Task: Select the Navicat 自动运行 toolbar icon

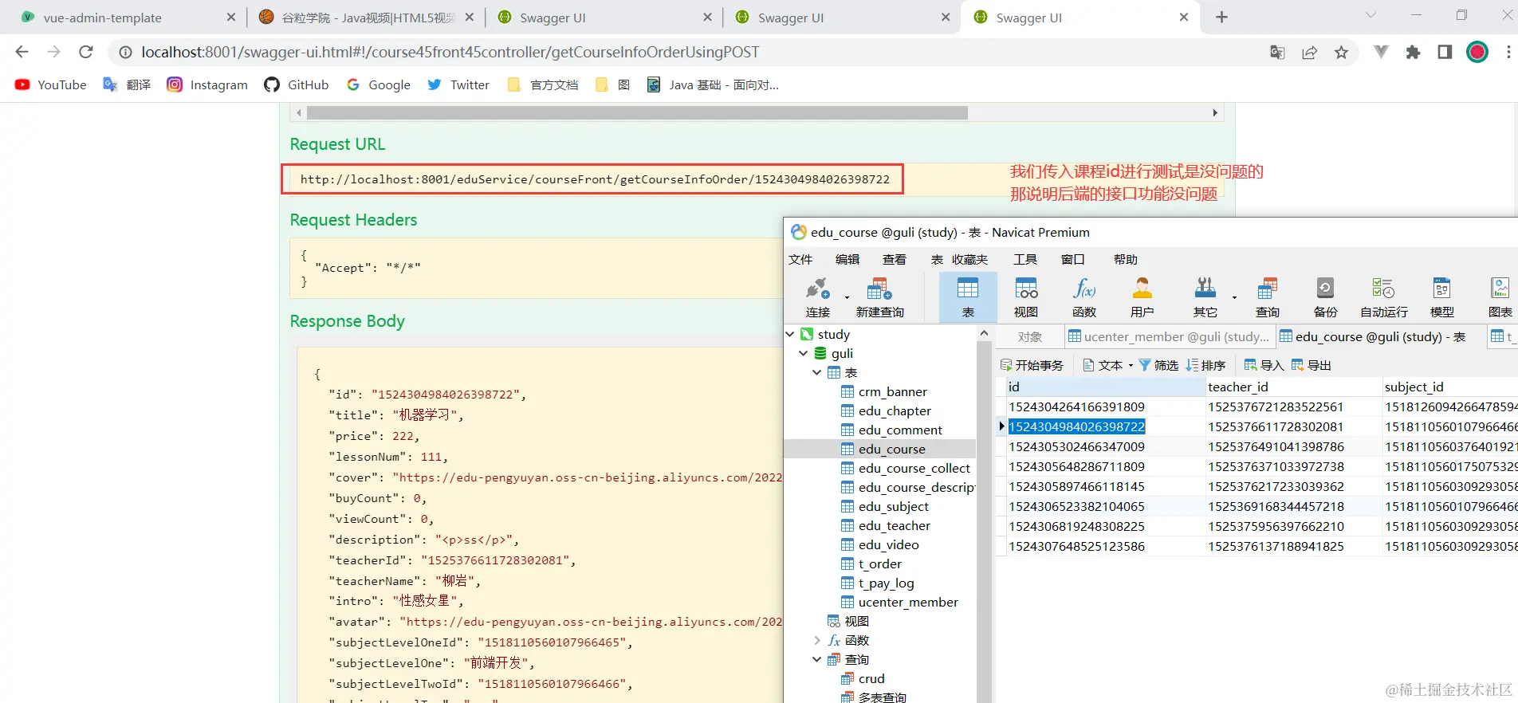Action: 1384,297
